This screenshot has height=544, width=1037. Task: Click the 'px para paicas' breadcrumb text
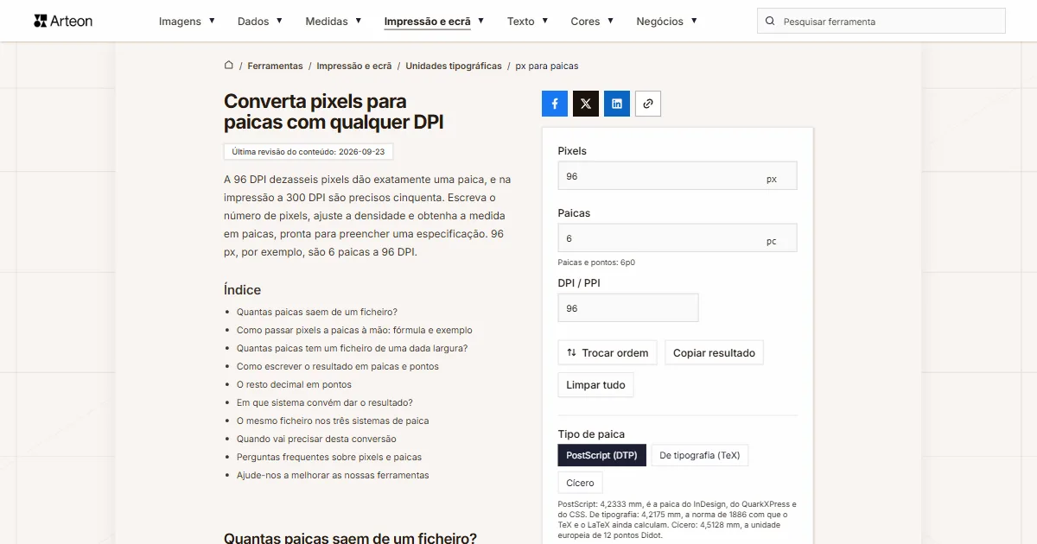(547, 66)
